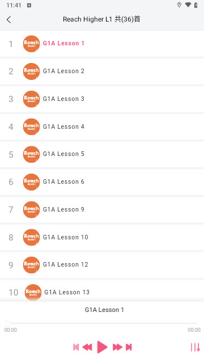The width and height of the screenshot is (204, 363).
Task: Click the highlighted G1A Lesson 1 title
Action: [x=63, y=43]
